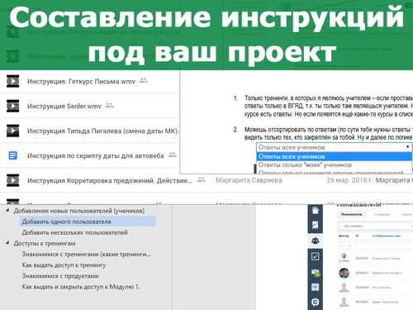This screenshot has width=413, height=310.
Task: Click chart statistics icon in GetCourse sidebar
Action: pyautogui.click(x=316, y=225)
